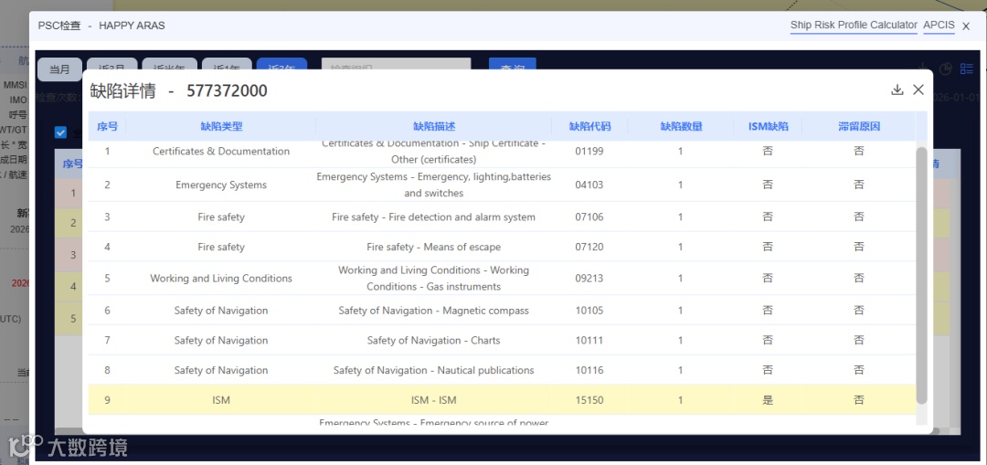Click defect code 07106 cell
The image size is (987, 465).
coord(589,217)
